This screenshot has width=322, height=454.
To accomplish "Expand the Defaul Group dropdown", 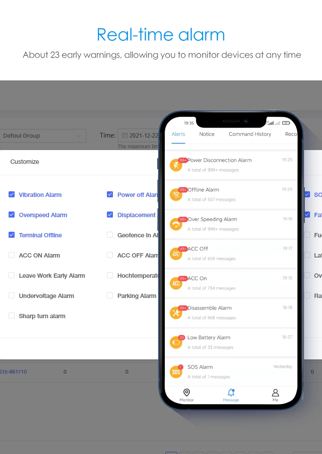I will click(42, 136).
